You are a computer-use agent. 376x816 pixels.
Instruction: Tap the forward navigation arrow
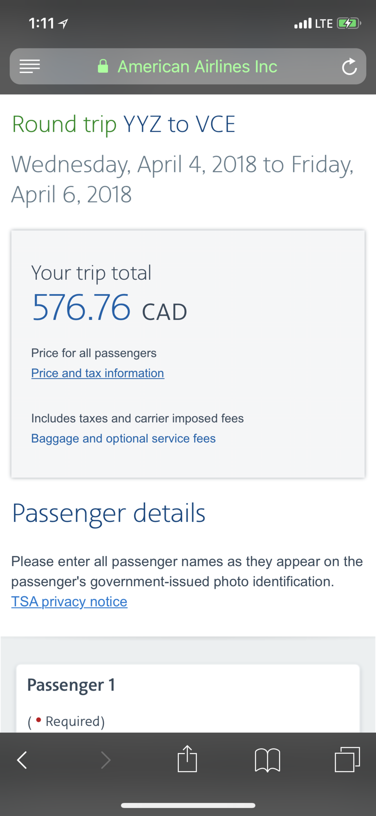105,760
